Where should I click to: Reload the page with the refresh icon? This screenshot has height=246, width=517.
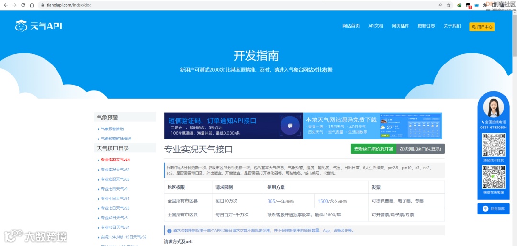(x=23, y=5)
